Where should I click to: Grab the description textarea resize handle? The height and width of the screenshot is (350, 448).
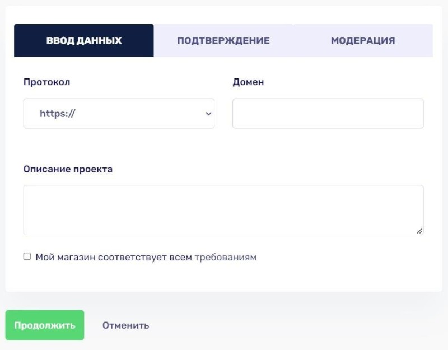[x=419, y=231]
